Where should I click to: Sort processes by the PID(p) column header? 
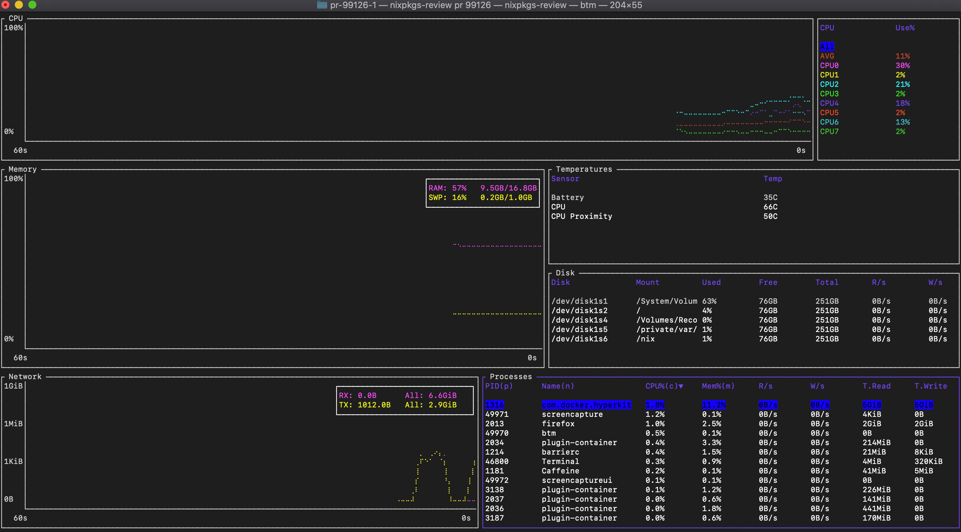[x=499, y=386]
